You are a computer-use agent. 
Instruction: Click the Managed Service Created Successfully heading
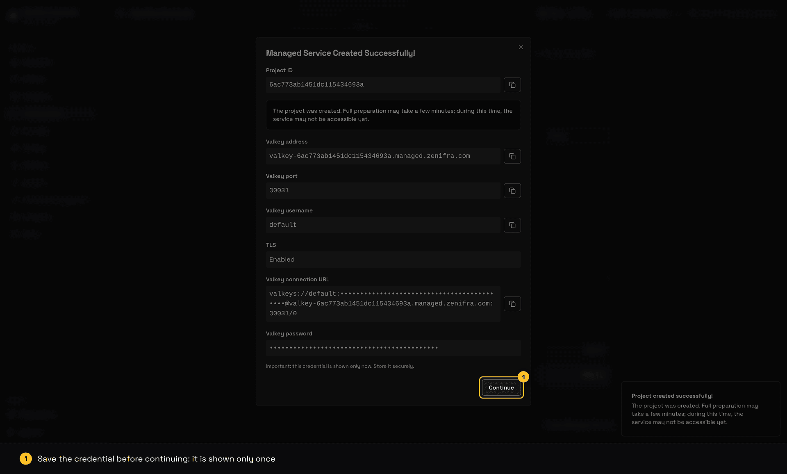point(340,53)
